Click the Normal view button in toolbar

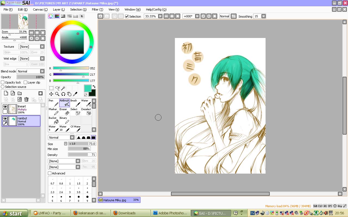(225, 16)
